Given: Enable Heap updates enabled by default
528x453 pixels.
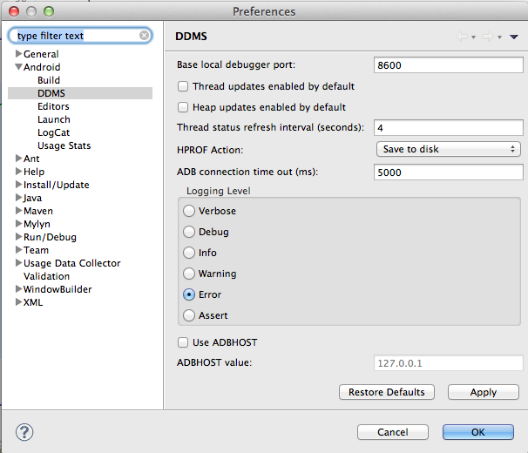Looking at the screenshot, I should (183, 107).
